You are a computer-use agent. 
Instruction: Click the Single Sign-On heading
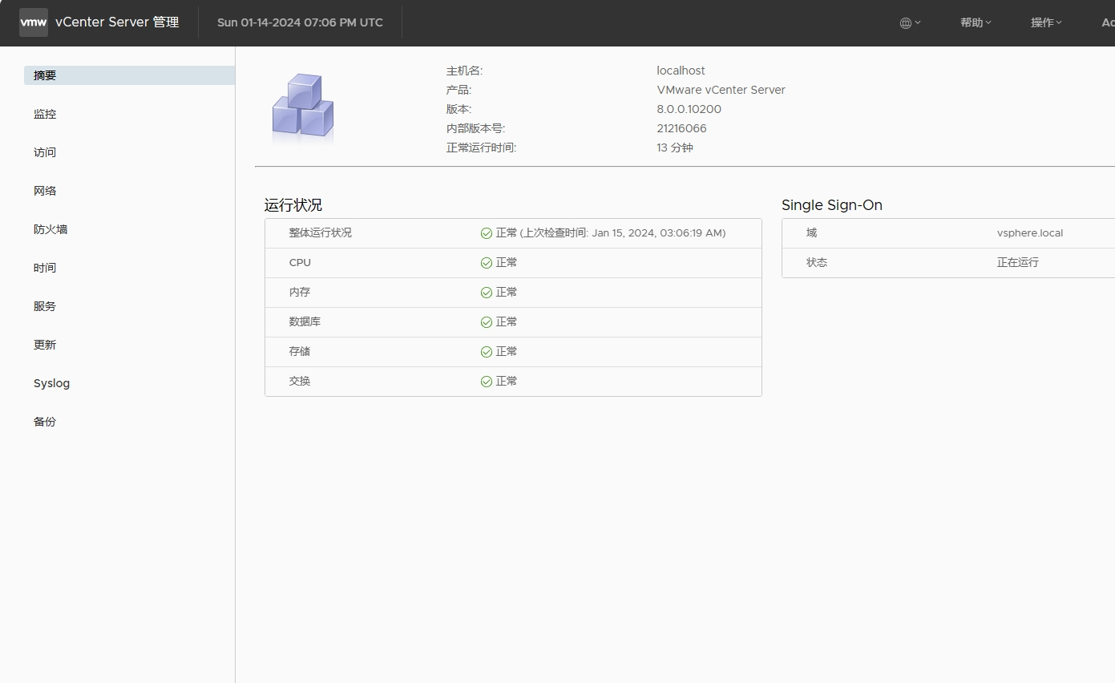[x=832, y=205]
